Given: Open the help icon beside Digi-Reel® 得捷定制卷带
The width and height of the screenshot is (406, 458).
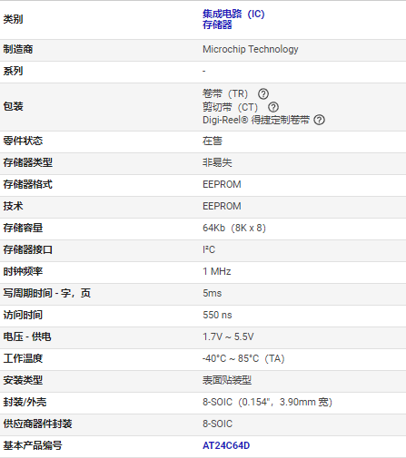Looking at the screenshot, I should [x=319, y=120].
